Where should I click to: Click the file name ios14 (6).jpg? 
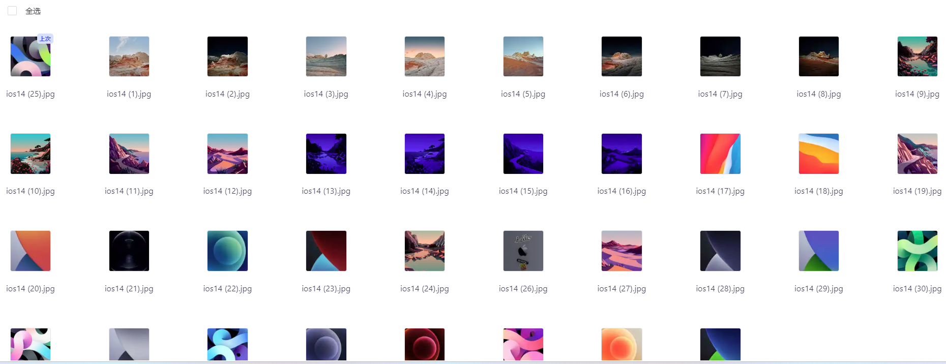(622, 94)
